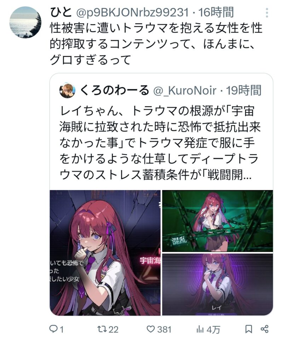Viewport: 283px width, 339px height.
Task: Open the quoted tweet's 19時間 timestamp
Action: click(x=244, y=90)
